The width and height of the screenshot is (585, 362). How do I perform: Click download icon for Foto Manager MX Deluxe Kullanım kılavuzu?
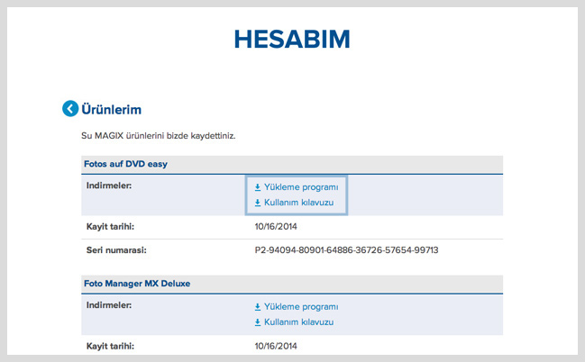[x=258, y=322]
